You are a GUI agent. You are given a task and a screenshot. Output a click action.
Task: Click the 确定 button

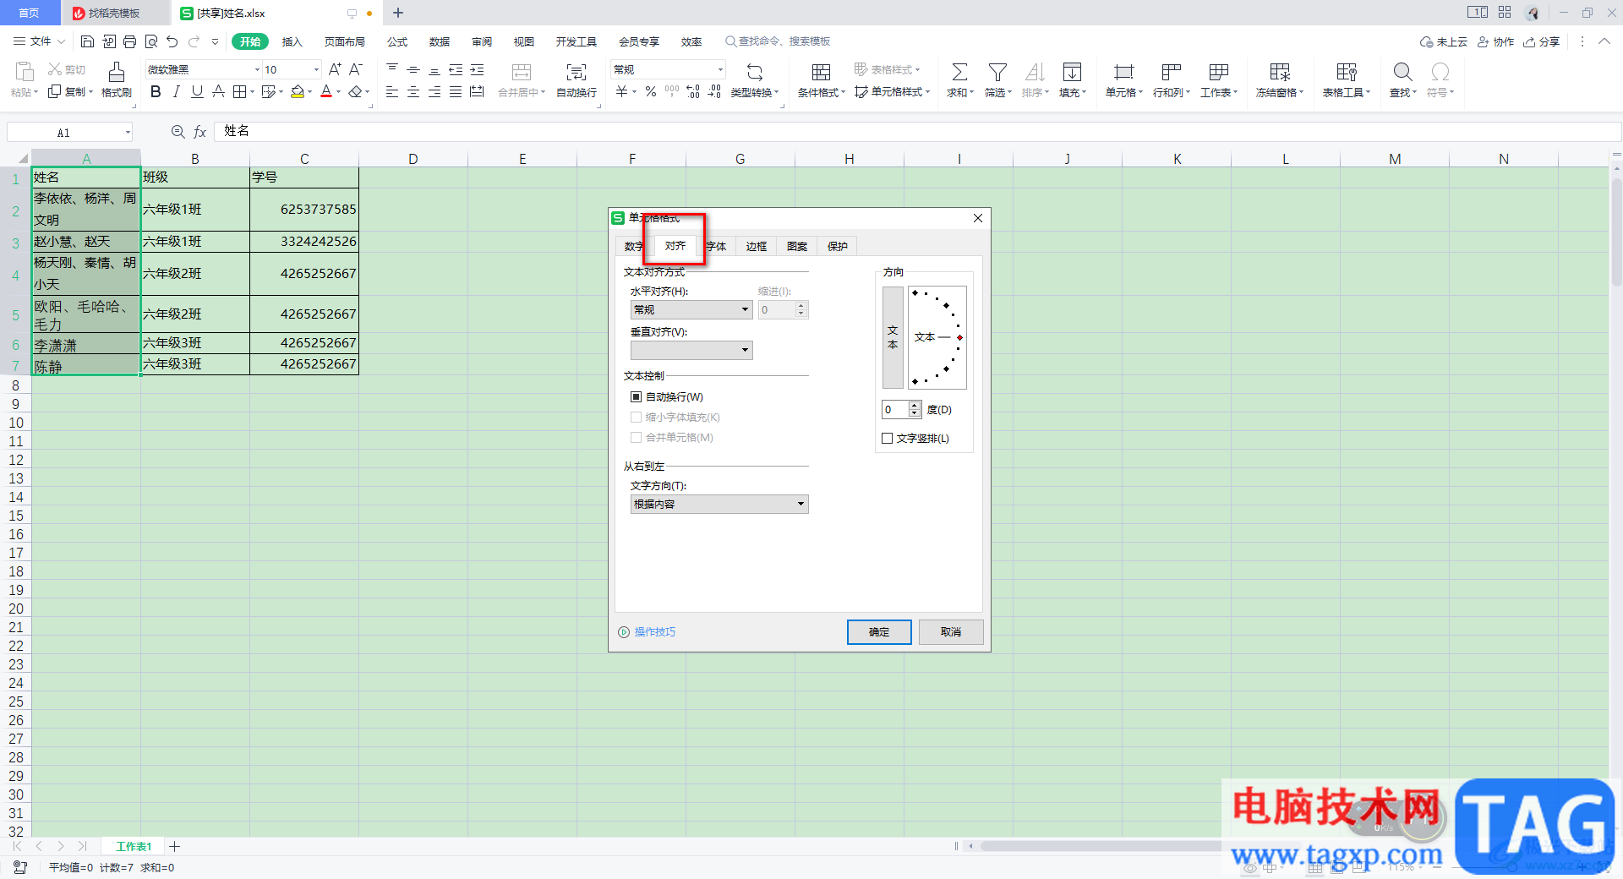point(879,632)
